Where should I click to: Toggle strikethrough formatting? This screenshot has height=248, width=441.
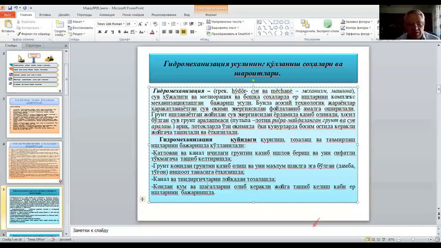(x=125, y=32)
